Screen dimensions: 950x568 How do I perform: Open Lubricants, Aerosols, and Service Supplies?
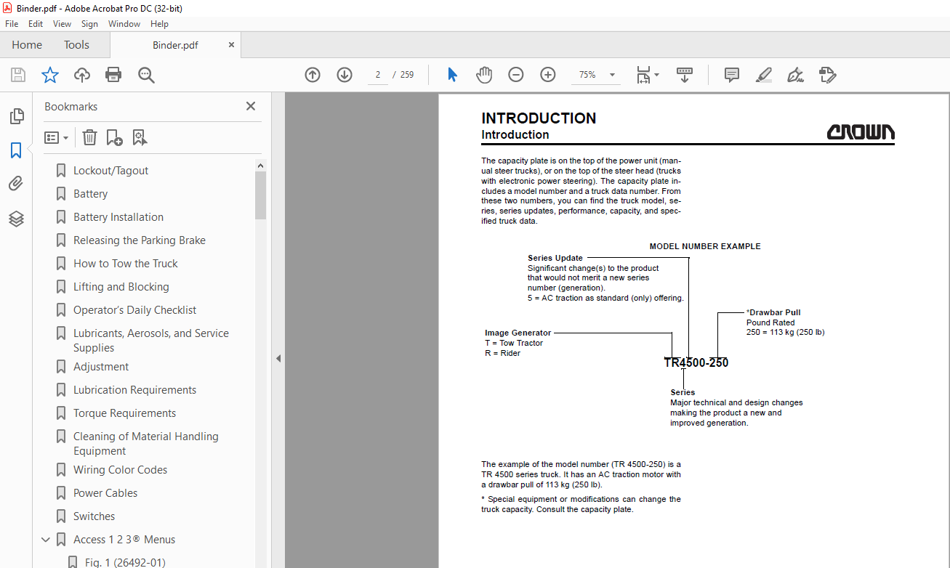click(x=151, y=341)
